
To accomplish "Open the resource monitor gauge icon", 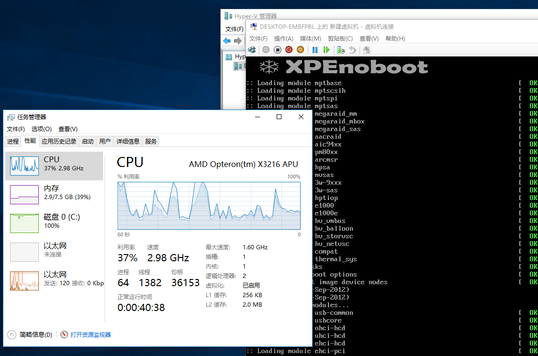I will 64,334.
